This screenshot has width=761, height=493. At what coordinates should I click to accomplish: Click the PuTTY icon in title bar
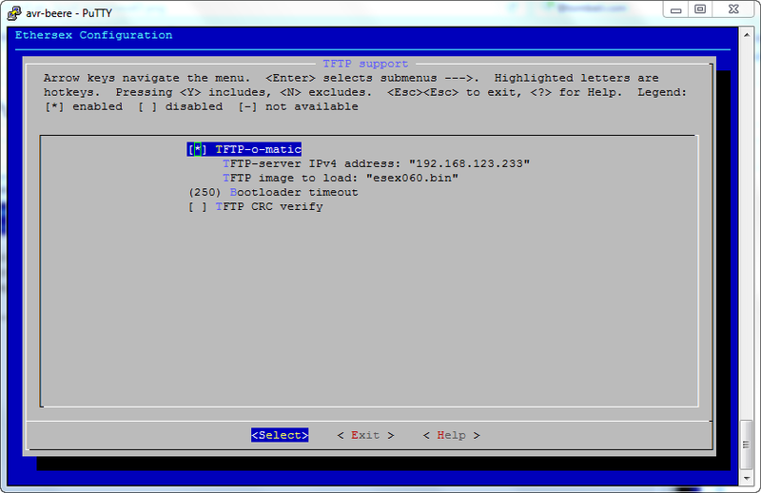tap(12, 9)
